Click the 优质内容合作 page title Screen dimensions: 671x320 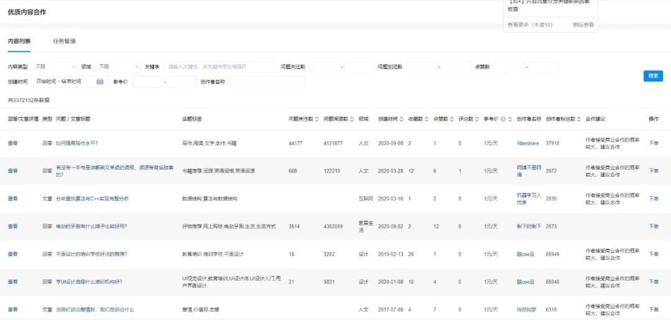tap(27, 12)
